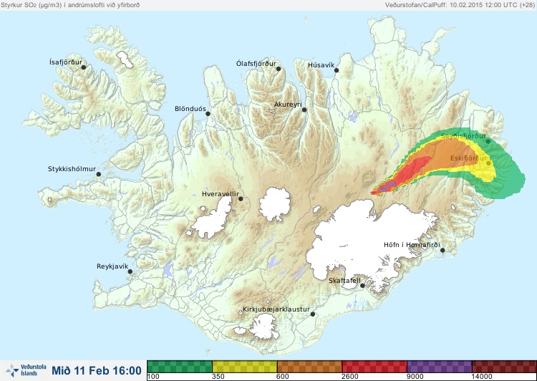Click the Veðurstofa Íslands logo
Image resolution: width=537 pixels, height=381 pixels.
point(26,370)
